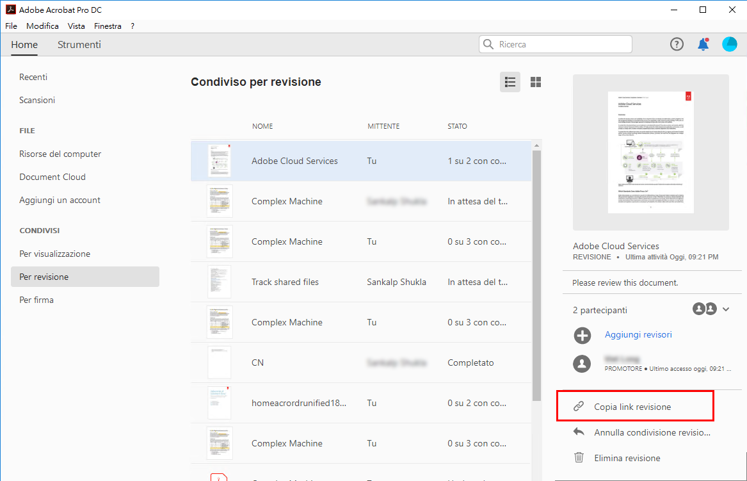Open the Help question mark icon
The image size is (747, 481).
click(x=677, y=44)
